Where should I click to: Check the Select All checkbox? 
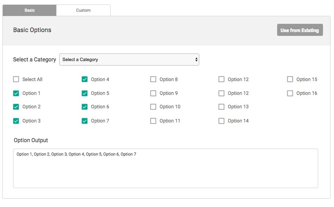(16, 79)
